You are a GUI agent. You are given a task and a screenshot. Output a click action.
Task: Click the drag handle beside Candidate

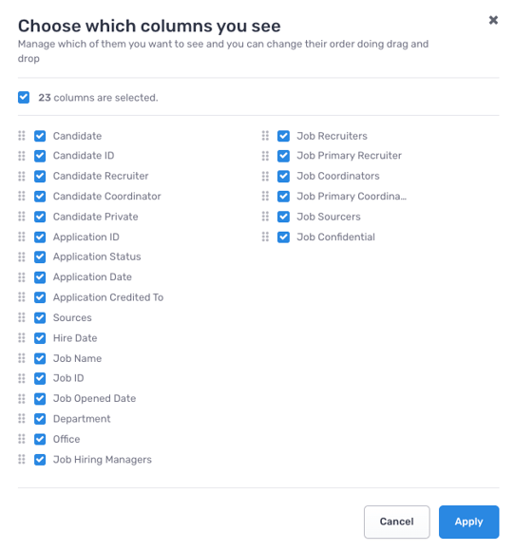[22, 136]
